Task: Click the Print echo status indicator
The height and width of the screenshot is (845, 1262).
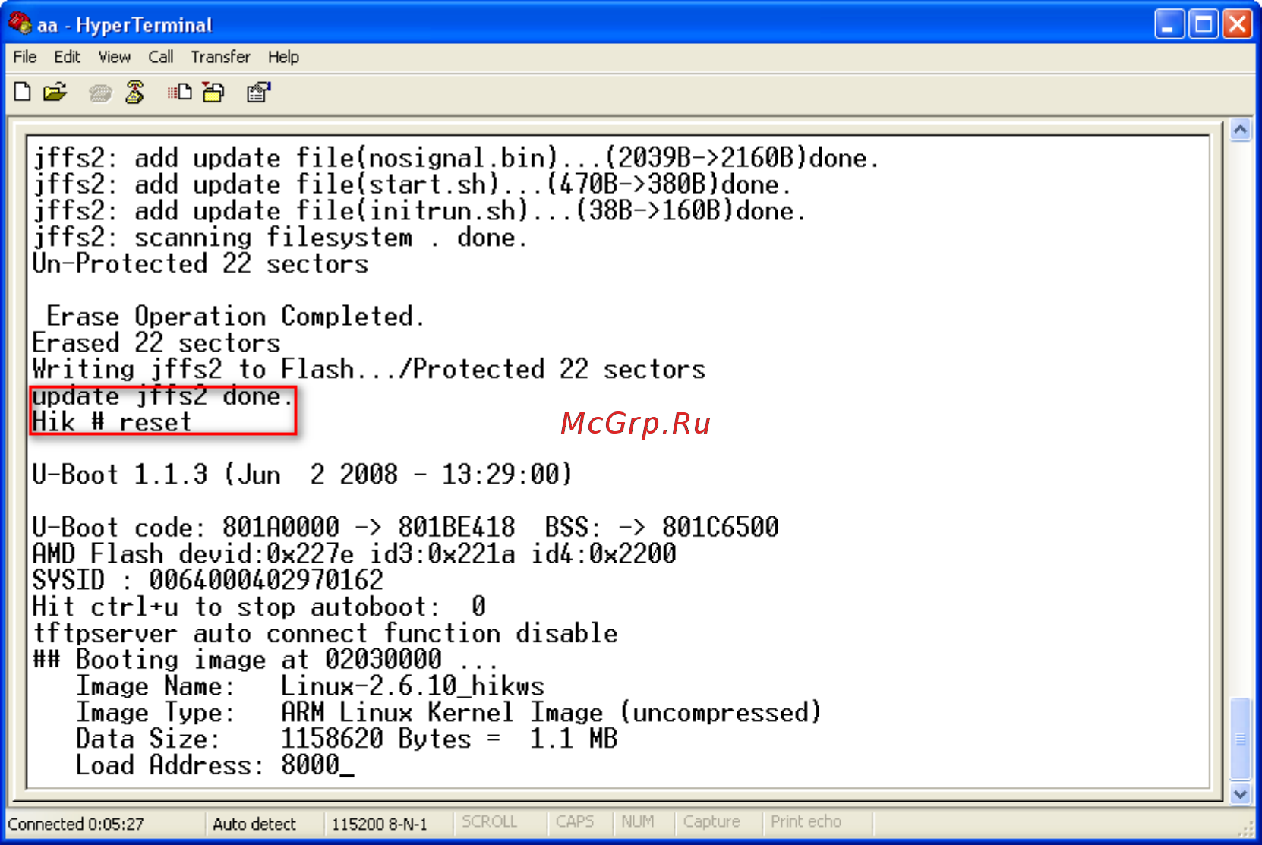Action: (806, 821)
